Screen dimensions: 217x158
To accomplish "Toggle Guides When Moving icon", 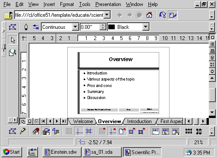I will coord(89,131).
